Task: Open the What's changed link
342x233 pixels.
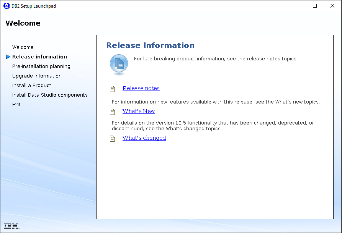Action: [144, 138]
